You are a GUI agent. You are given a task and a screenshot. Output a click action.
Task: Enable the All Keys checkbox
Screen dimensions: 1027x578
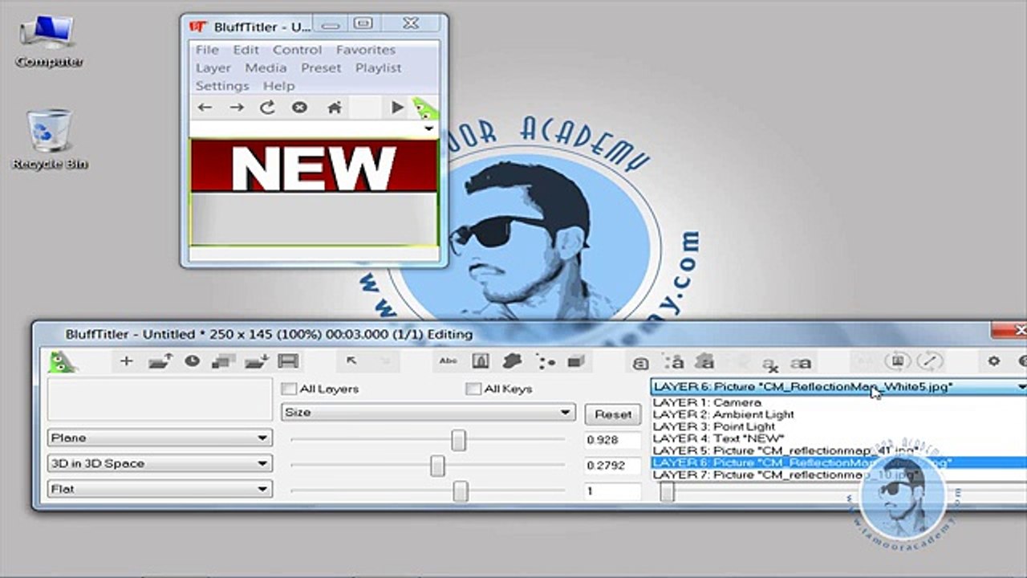(x=473, y=389)
